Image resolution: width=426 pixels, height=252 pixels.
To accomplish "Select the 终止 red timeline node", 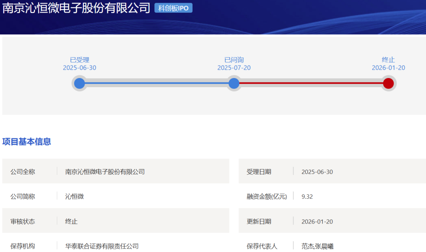I will click(388, 83).
